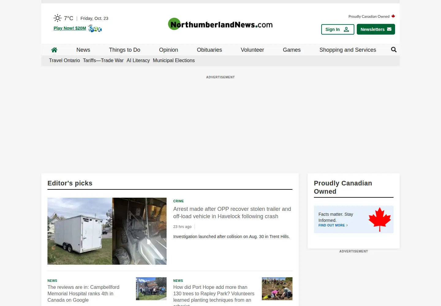Click the 'Facts matter. Stay Informed.' text
This screenshot has width=441, height=306.
(336, 217)
